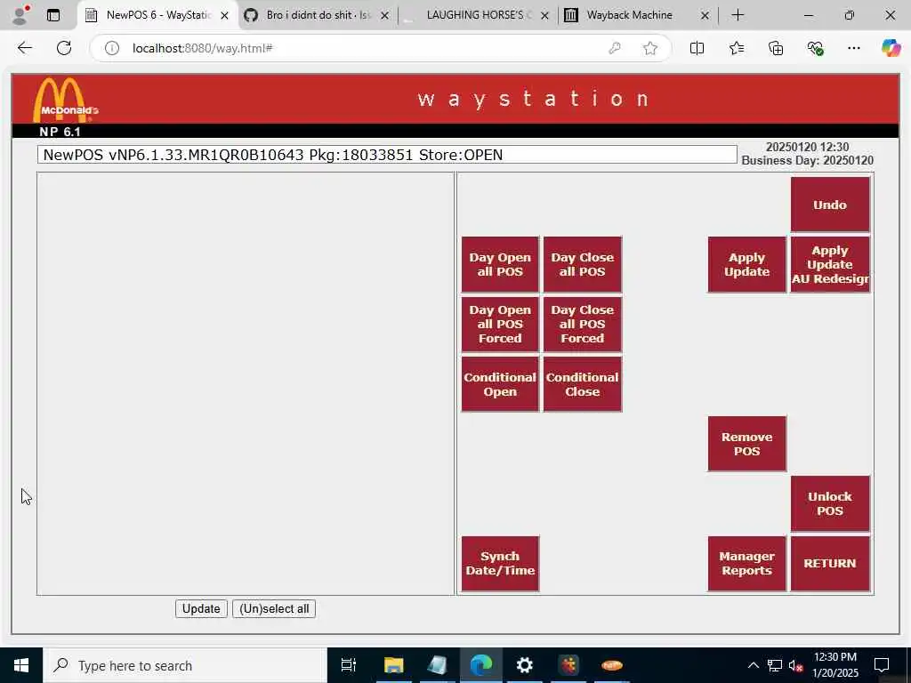Open the orange oval app on taskbar

click(612, 665)
